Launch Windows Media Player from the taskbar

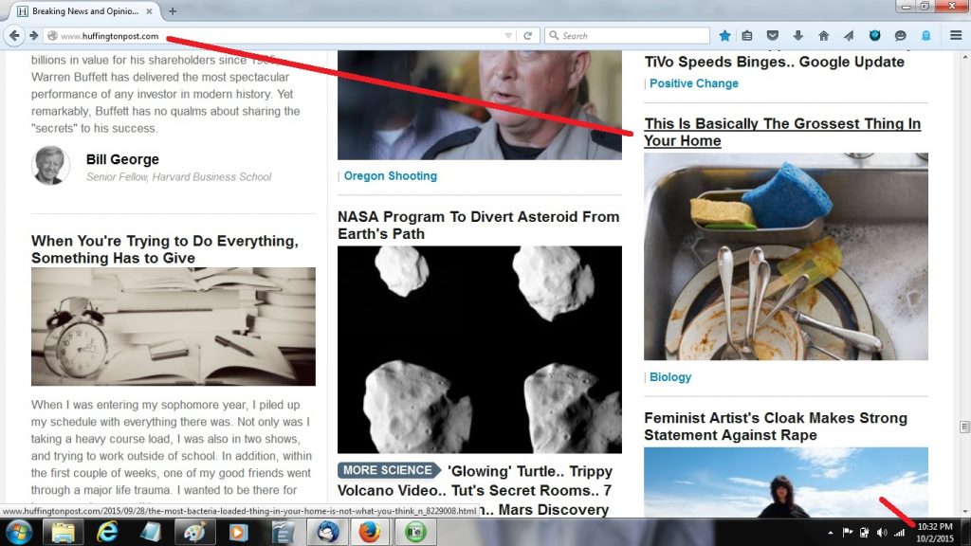[238, 533]
